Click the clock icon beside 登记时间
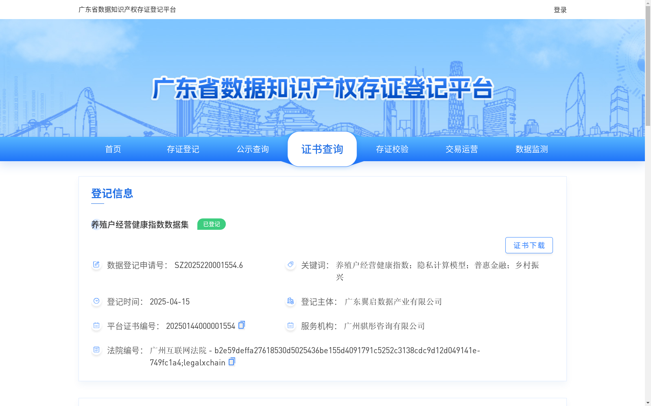 pyautogui.click(x=96, y=301)
